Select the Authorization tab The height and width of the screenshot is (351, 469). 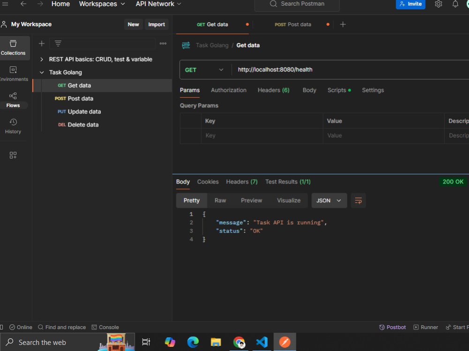coord(228,90)
